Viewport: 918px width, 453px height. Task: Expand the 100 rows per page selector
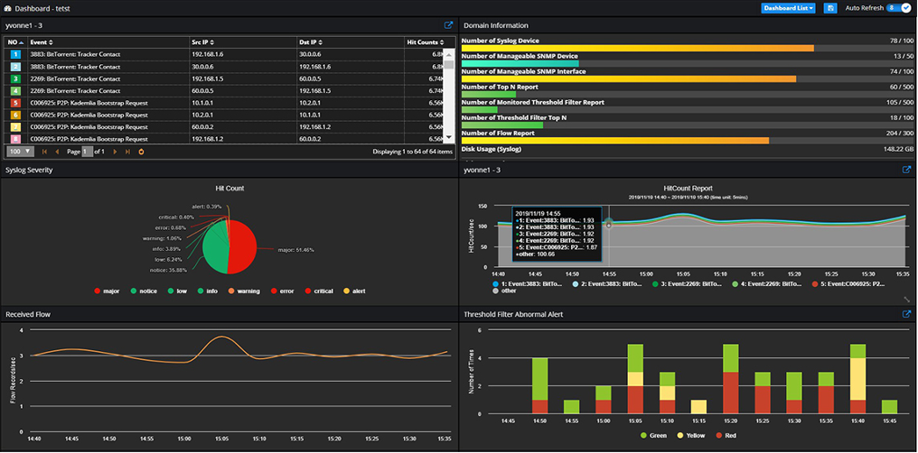pos(21,152)
